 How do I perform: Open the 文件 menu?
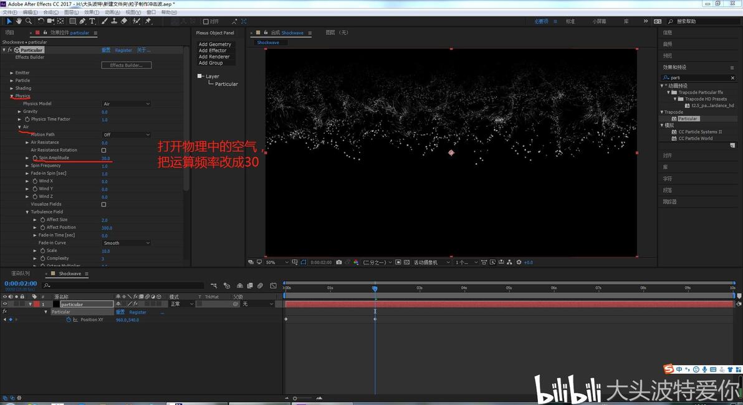tap(10, 12)
